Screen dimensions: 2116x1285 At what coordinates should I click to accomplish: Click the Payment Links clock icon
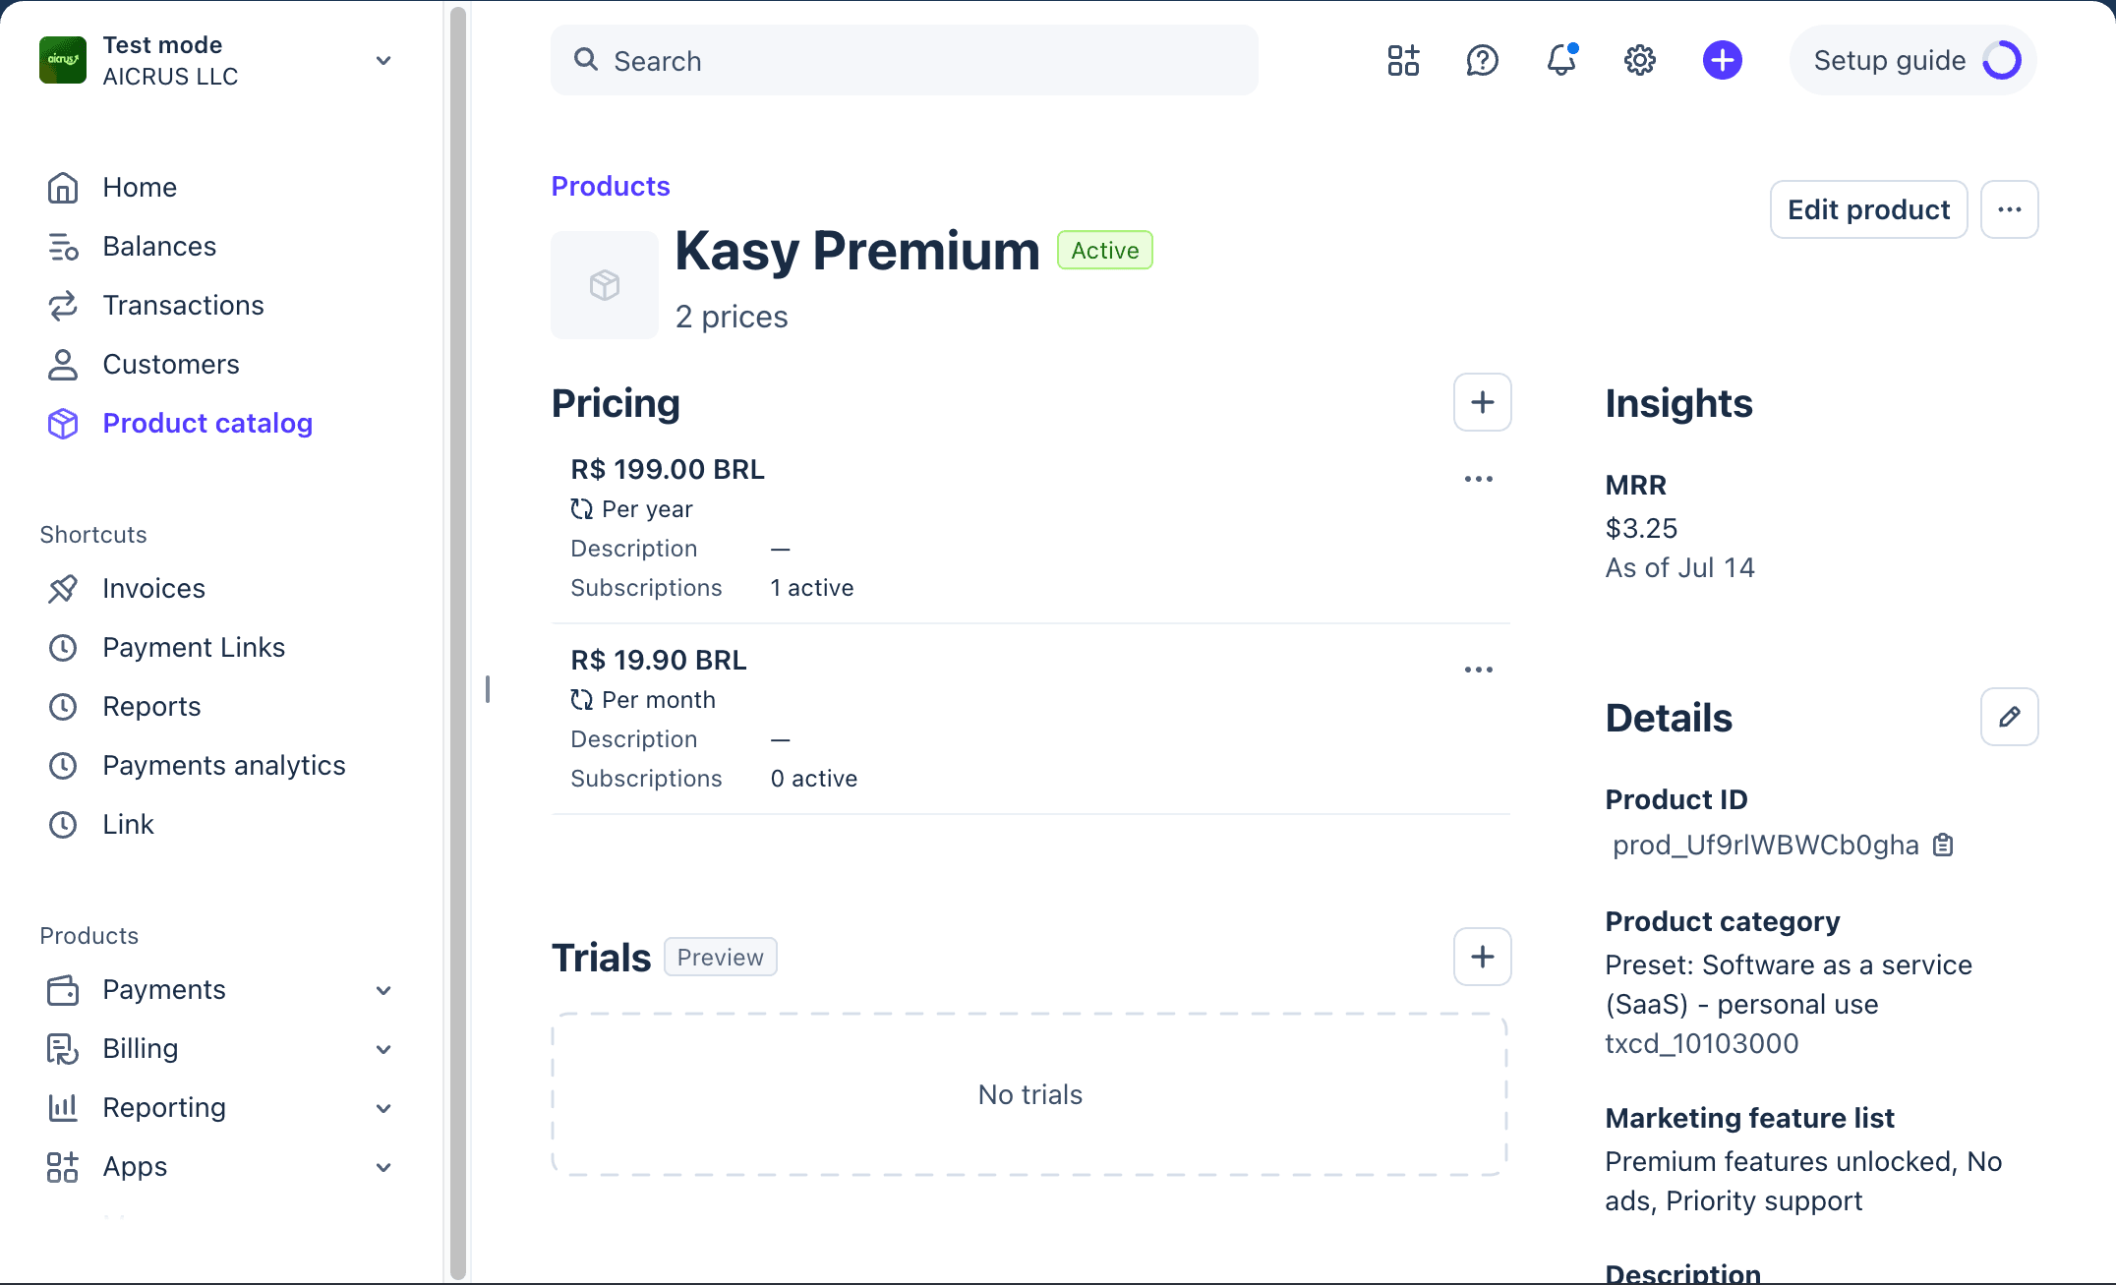coord(63,647)
